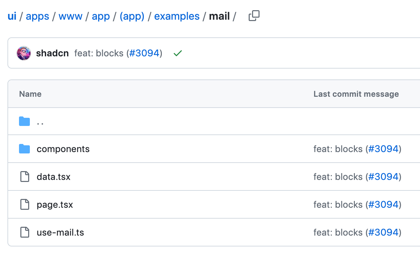Navigate to the ui breadcrumb root
420x258 pixels.
click(x=12, y=16)
